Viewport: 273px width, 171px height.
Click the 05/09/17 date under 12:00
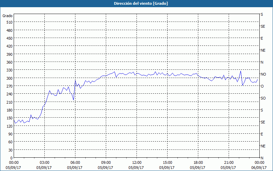[136, 168]
